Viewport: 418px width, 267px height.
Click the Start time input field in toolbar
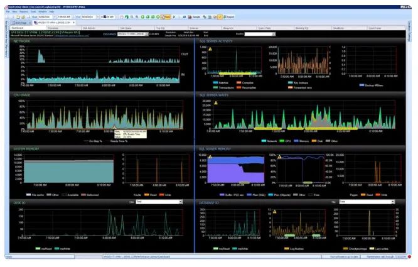tap(64, 17)
